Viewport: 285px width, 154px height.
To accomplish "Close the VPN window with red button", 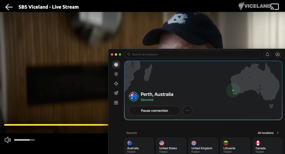I will (112, 54).
